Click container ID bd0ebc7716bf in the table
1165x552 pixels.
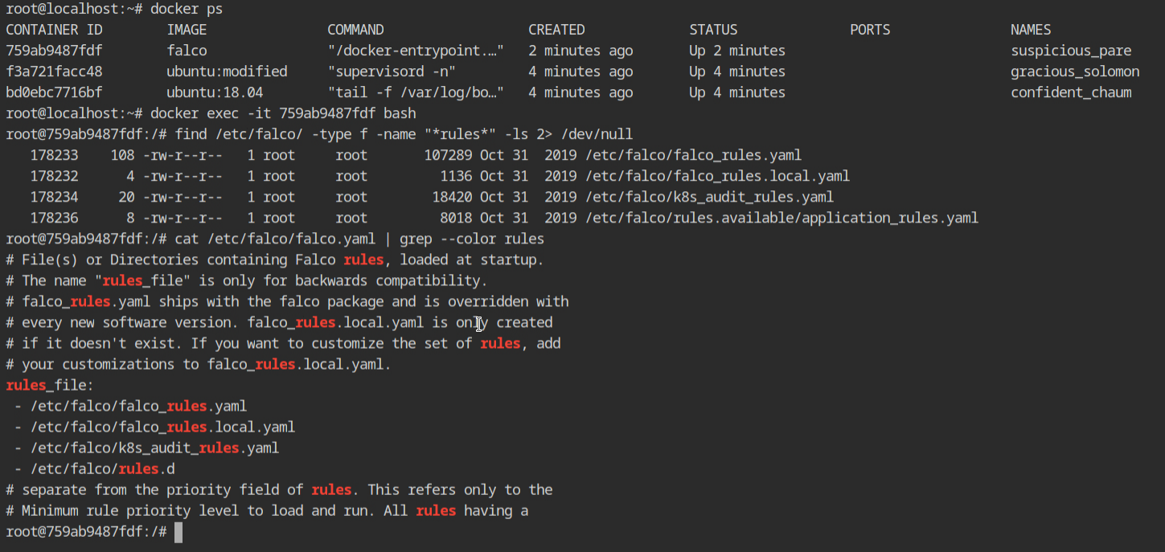click(x=54, y=92)
